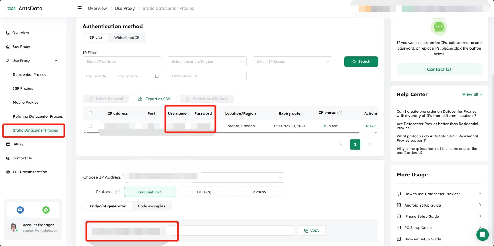Go to previous page arrow

click(341, 144)
